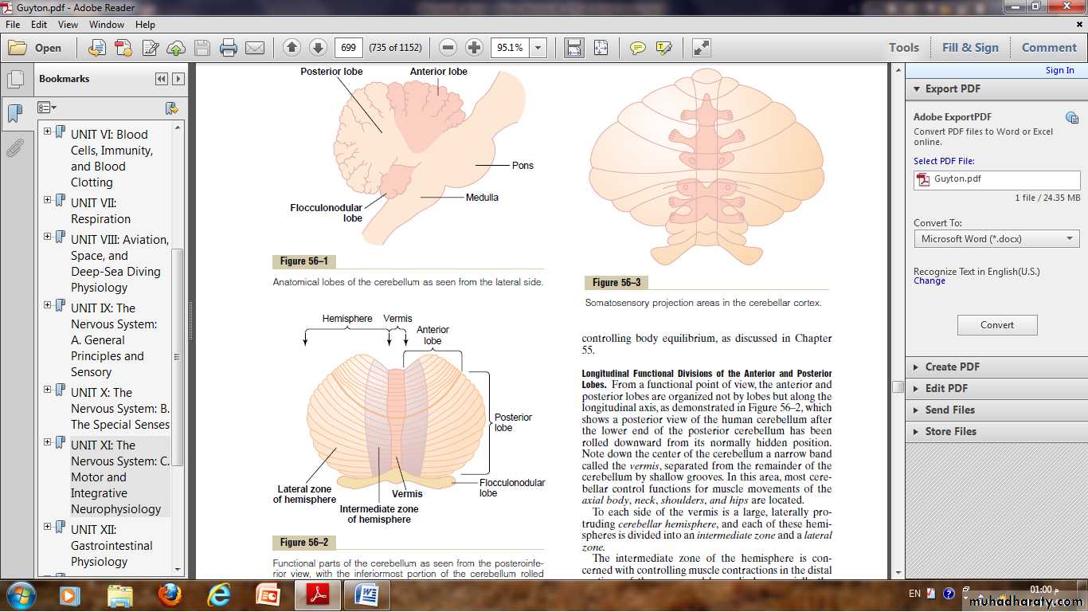Click the Sign In link
Screen dimensions: 1088x612
click(1059, 70)
